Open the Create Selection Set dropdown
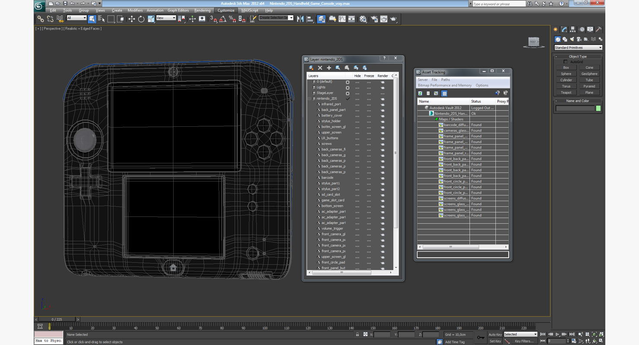639x345 pixels. (x=276, y=18)
